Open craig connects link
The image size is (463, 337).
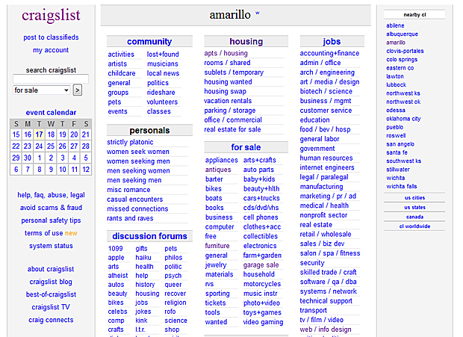click(x=51, y=320)
